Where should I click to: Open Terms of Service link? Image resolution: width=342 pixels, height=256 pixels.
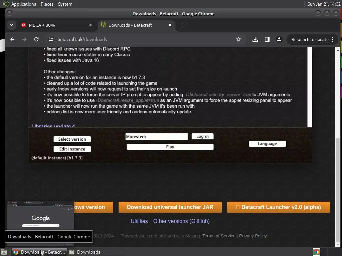(x=219, y=236)
